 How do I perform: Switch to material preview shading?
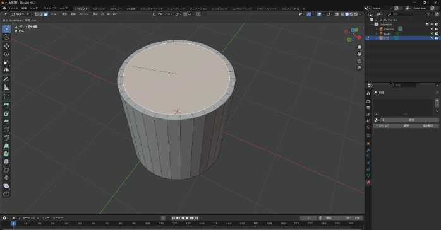tap(351, 14)
